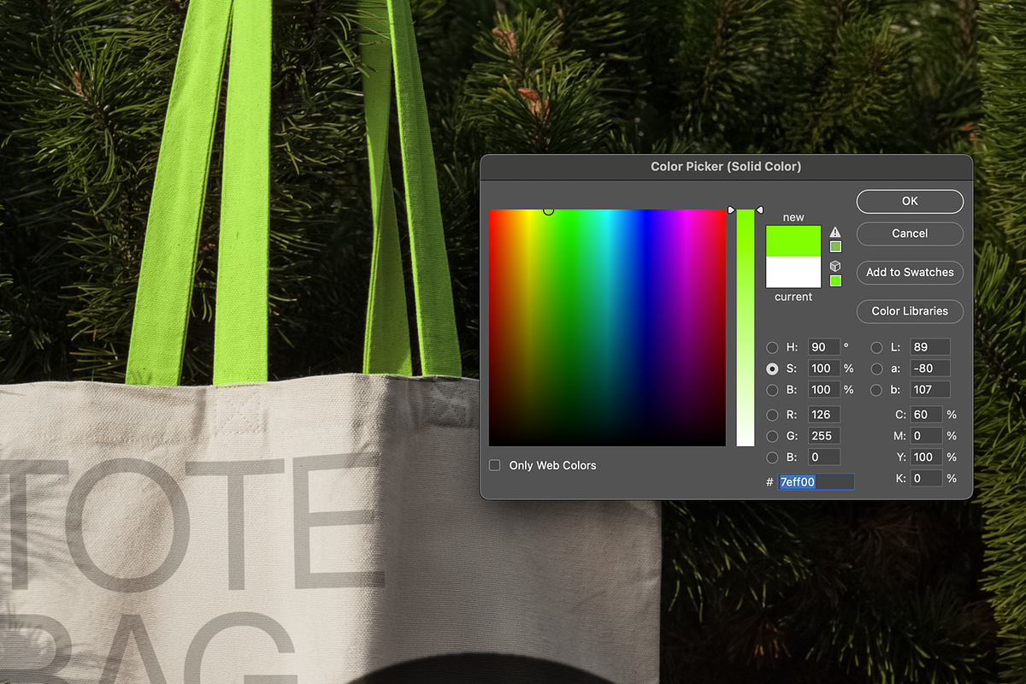Image resolution: width=1026 pixels, height=684 pixels.
Task: Select the blue channel radio button
Action: [x=772, y=457]
